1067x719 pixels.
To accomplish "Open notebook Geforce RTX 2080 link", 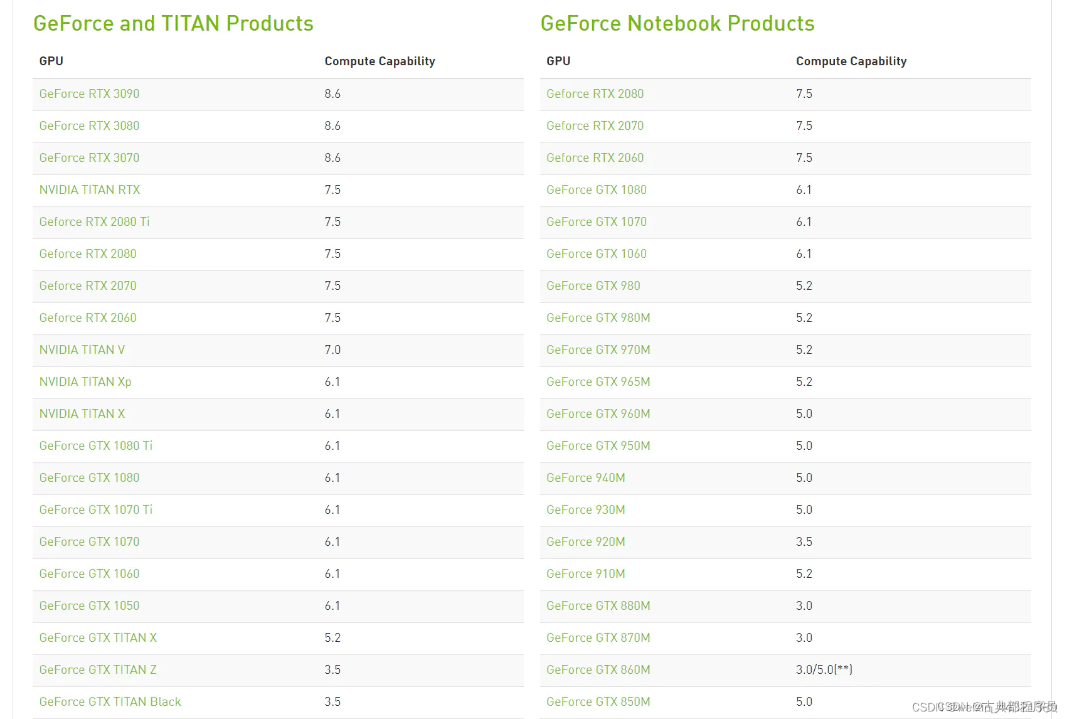I will click(x=595, y=94).
